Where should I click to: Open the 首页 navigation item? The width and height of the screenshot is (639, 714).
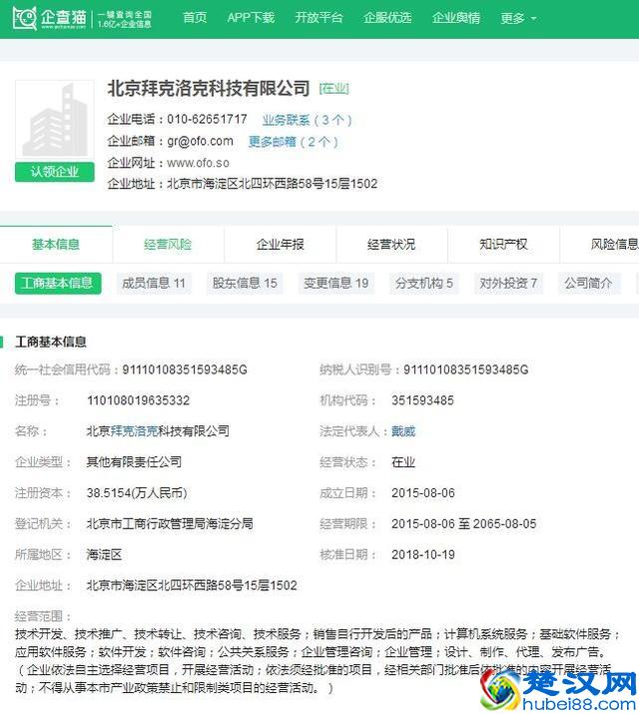195,18
